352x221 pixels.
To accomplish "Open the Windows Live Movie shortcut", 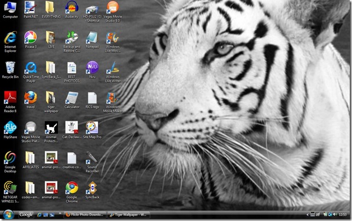I will click(113, 42).
